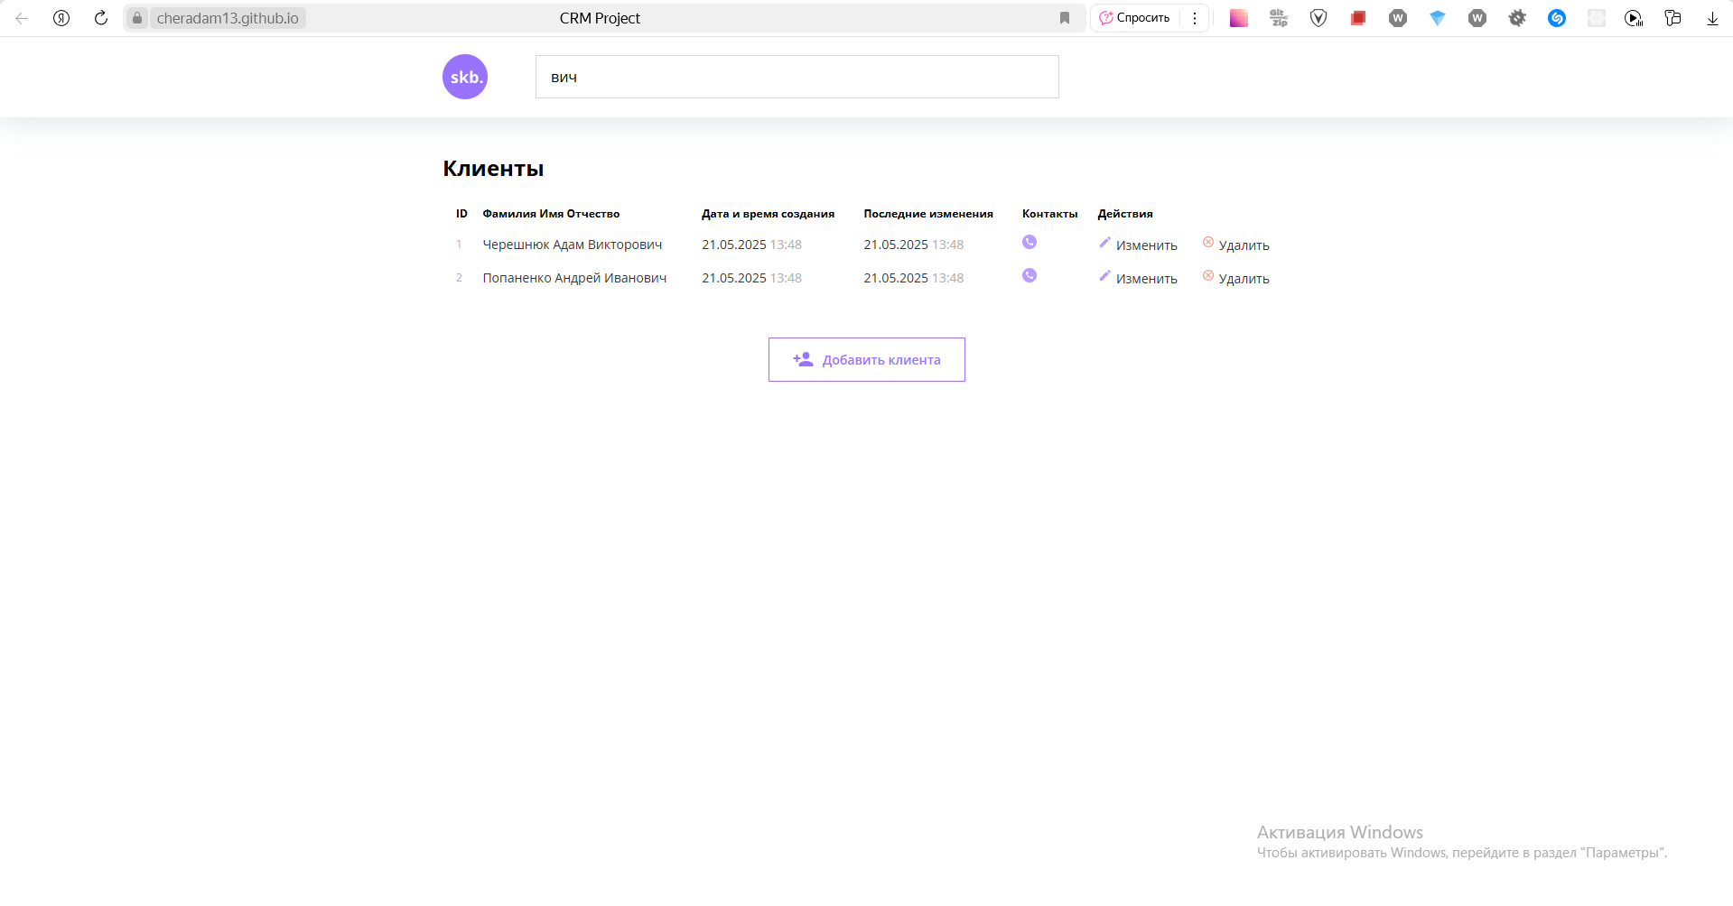1733x906 pixels.
Task: Sort clients by ID column header
Action: (x=461, y=214)
